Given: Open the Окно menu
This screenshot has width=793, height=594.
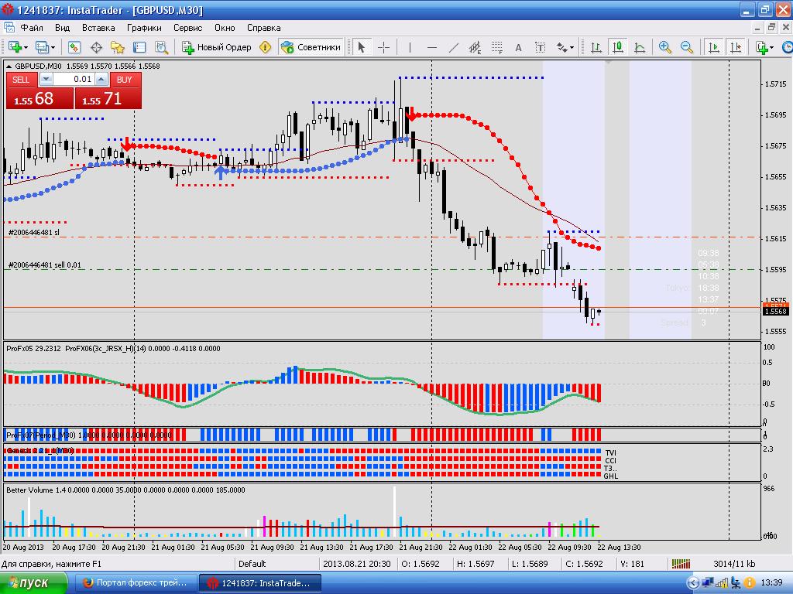Looking at the screenshot, I should tap(225, 28).
